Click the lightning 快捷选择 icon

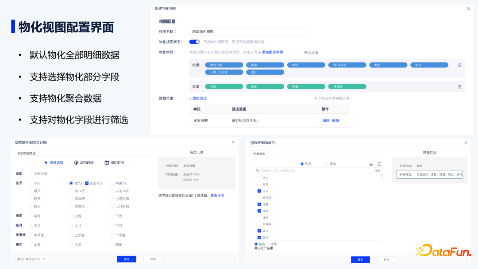[46, 163]
